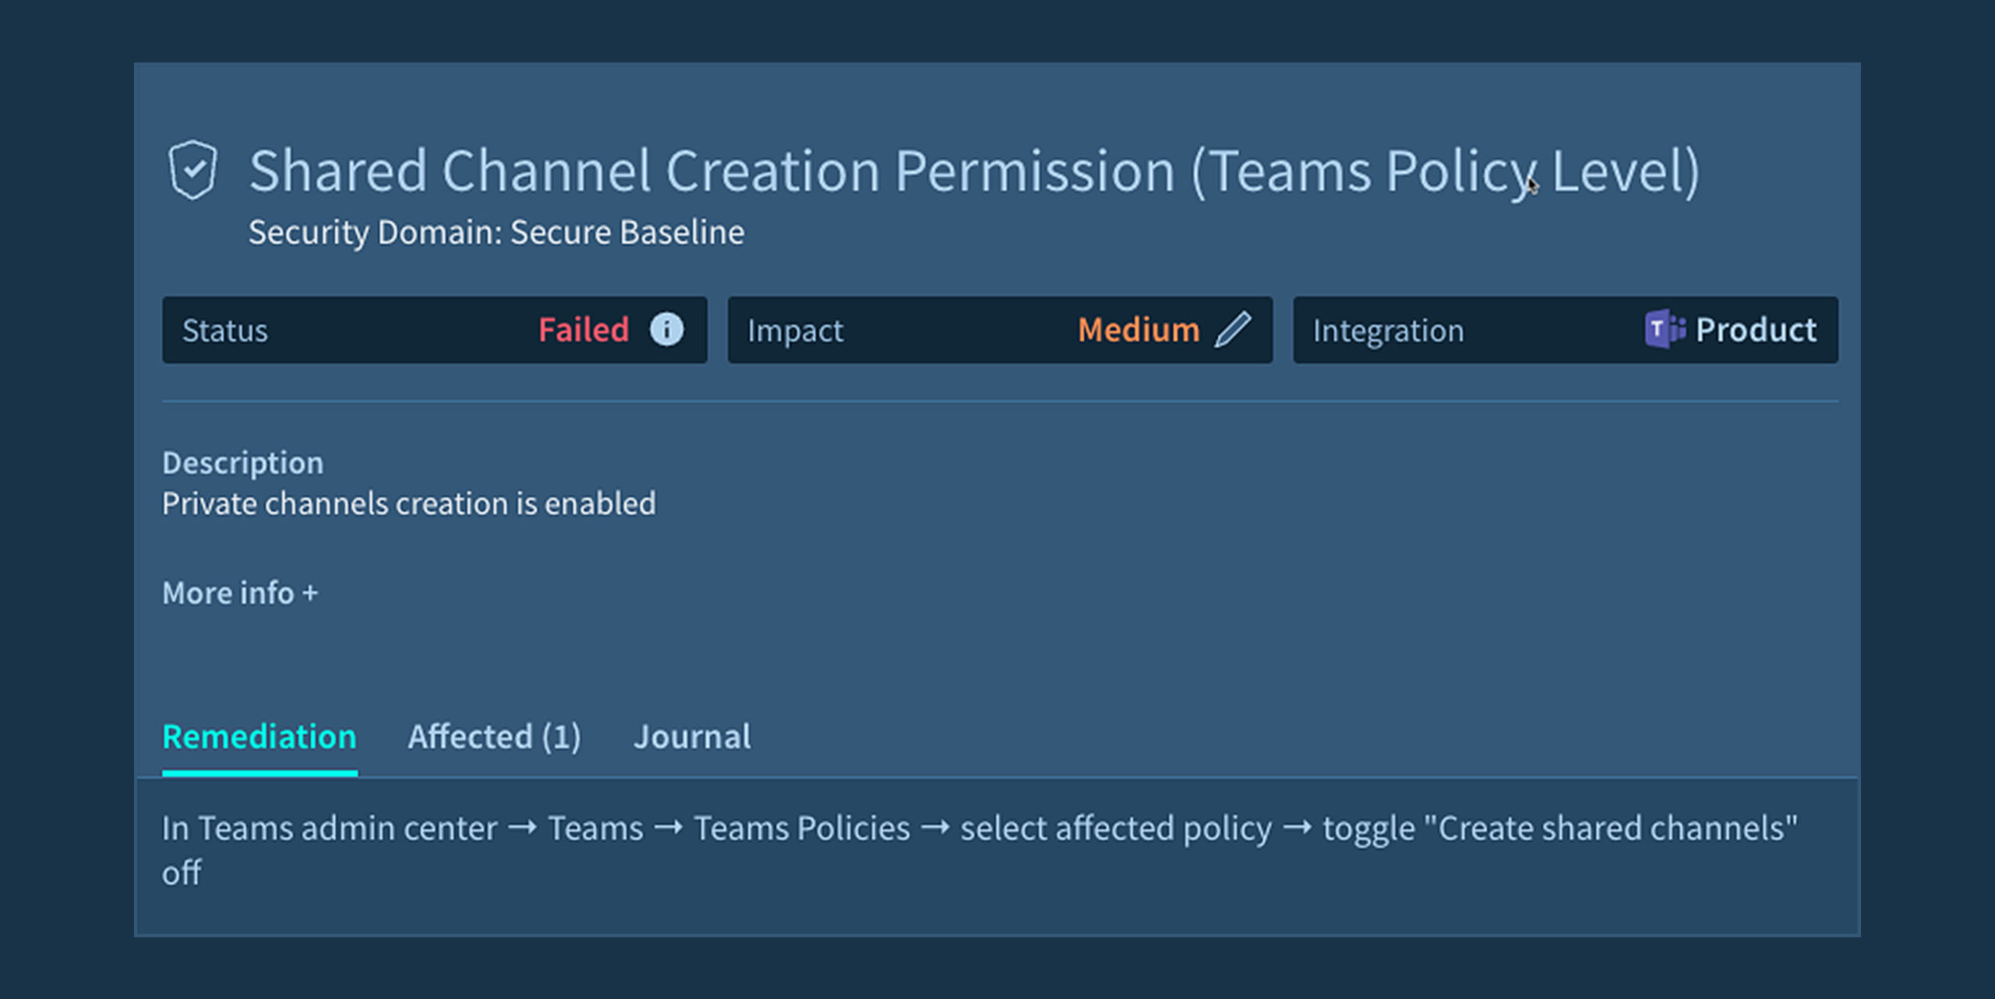Open the Affected (1) tab

pos(494,736)
